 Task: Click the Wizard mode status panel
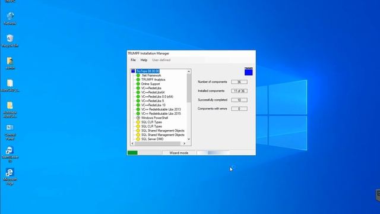pyautogui.click(x=179, y=153)
